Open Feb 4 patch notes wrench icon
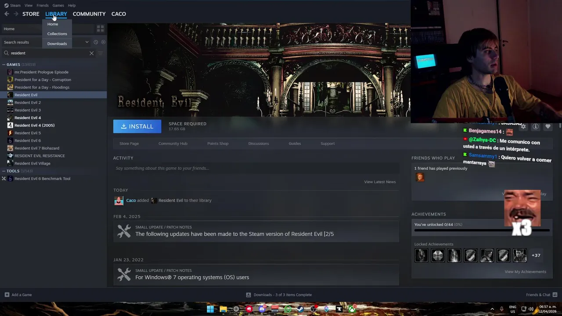Screen dimensions: 562x316 pos(124,231)
